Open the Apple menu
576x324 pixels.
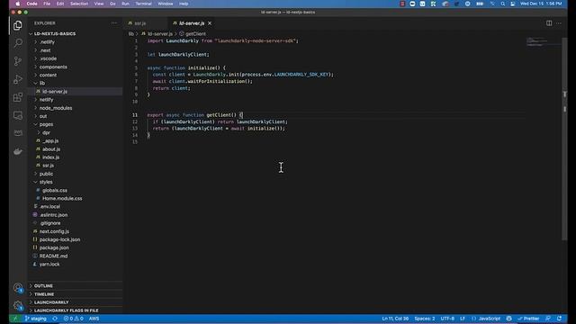click(18, 4)
